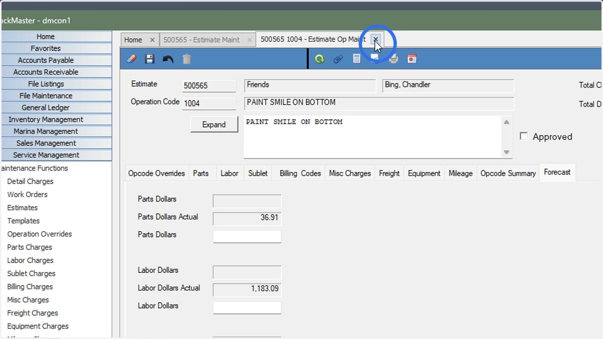Open the Freight tab
Image resolution: width=603 pixels, height=339 pixels.
389,173
